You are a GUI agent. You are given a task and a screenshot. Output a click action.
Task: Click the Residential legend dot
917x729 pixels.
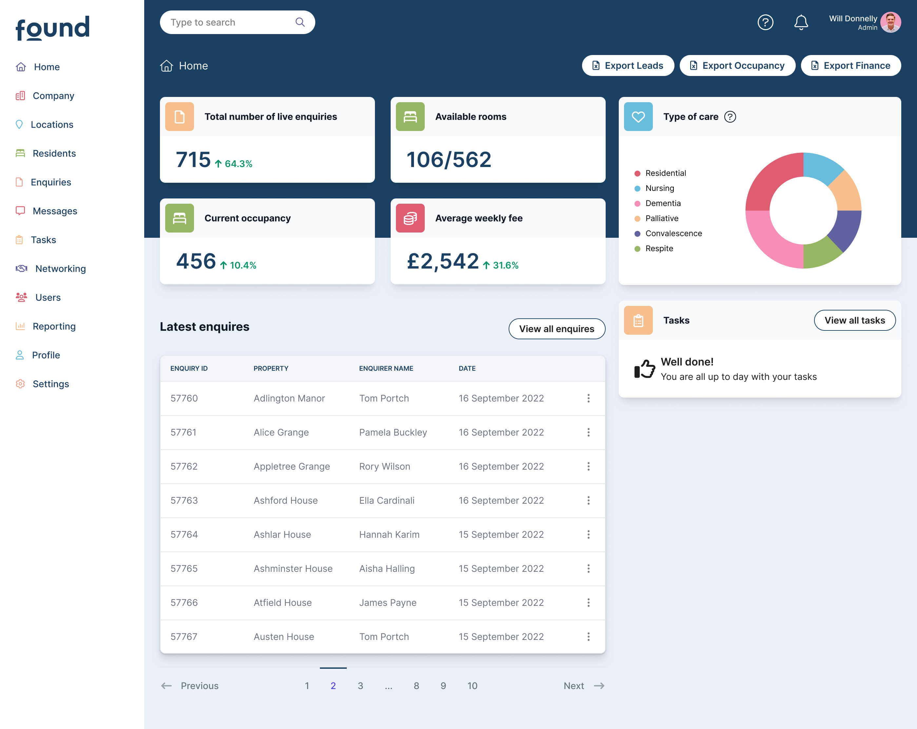637,174
